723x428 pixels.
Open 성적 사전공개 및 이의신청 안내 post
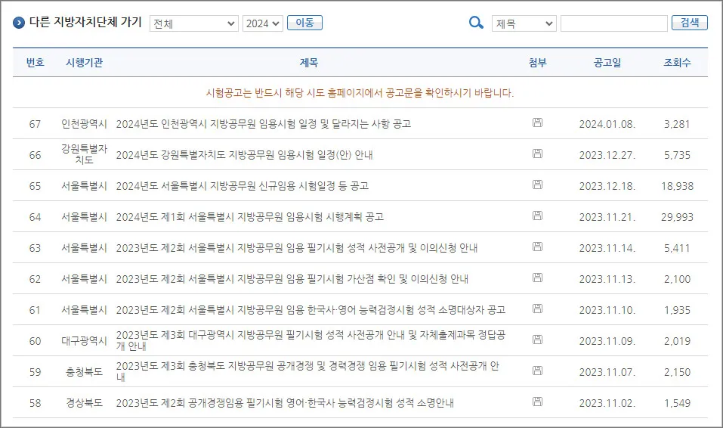point(296,248)
